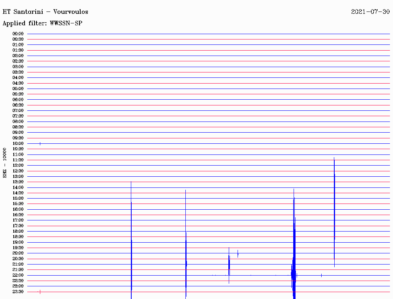Click the 04:00 time label

pos(18,78)
